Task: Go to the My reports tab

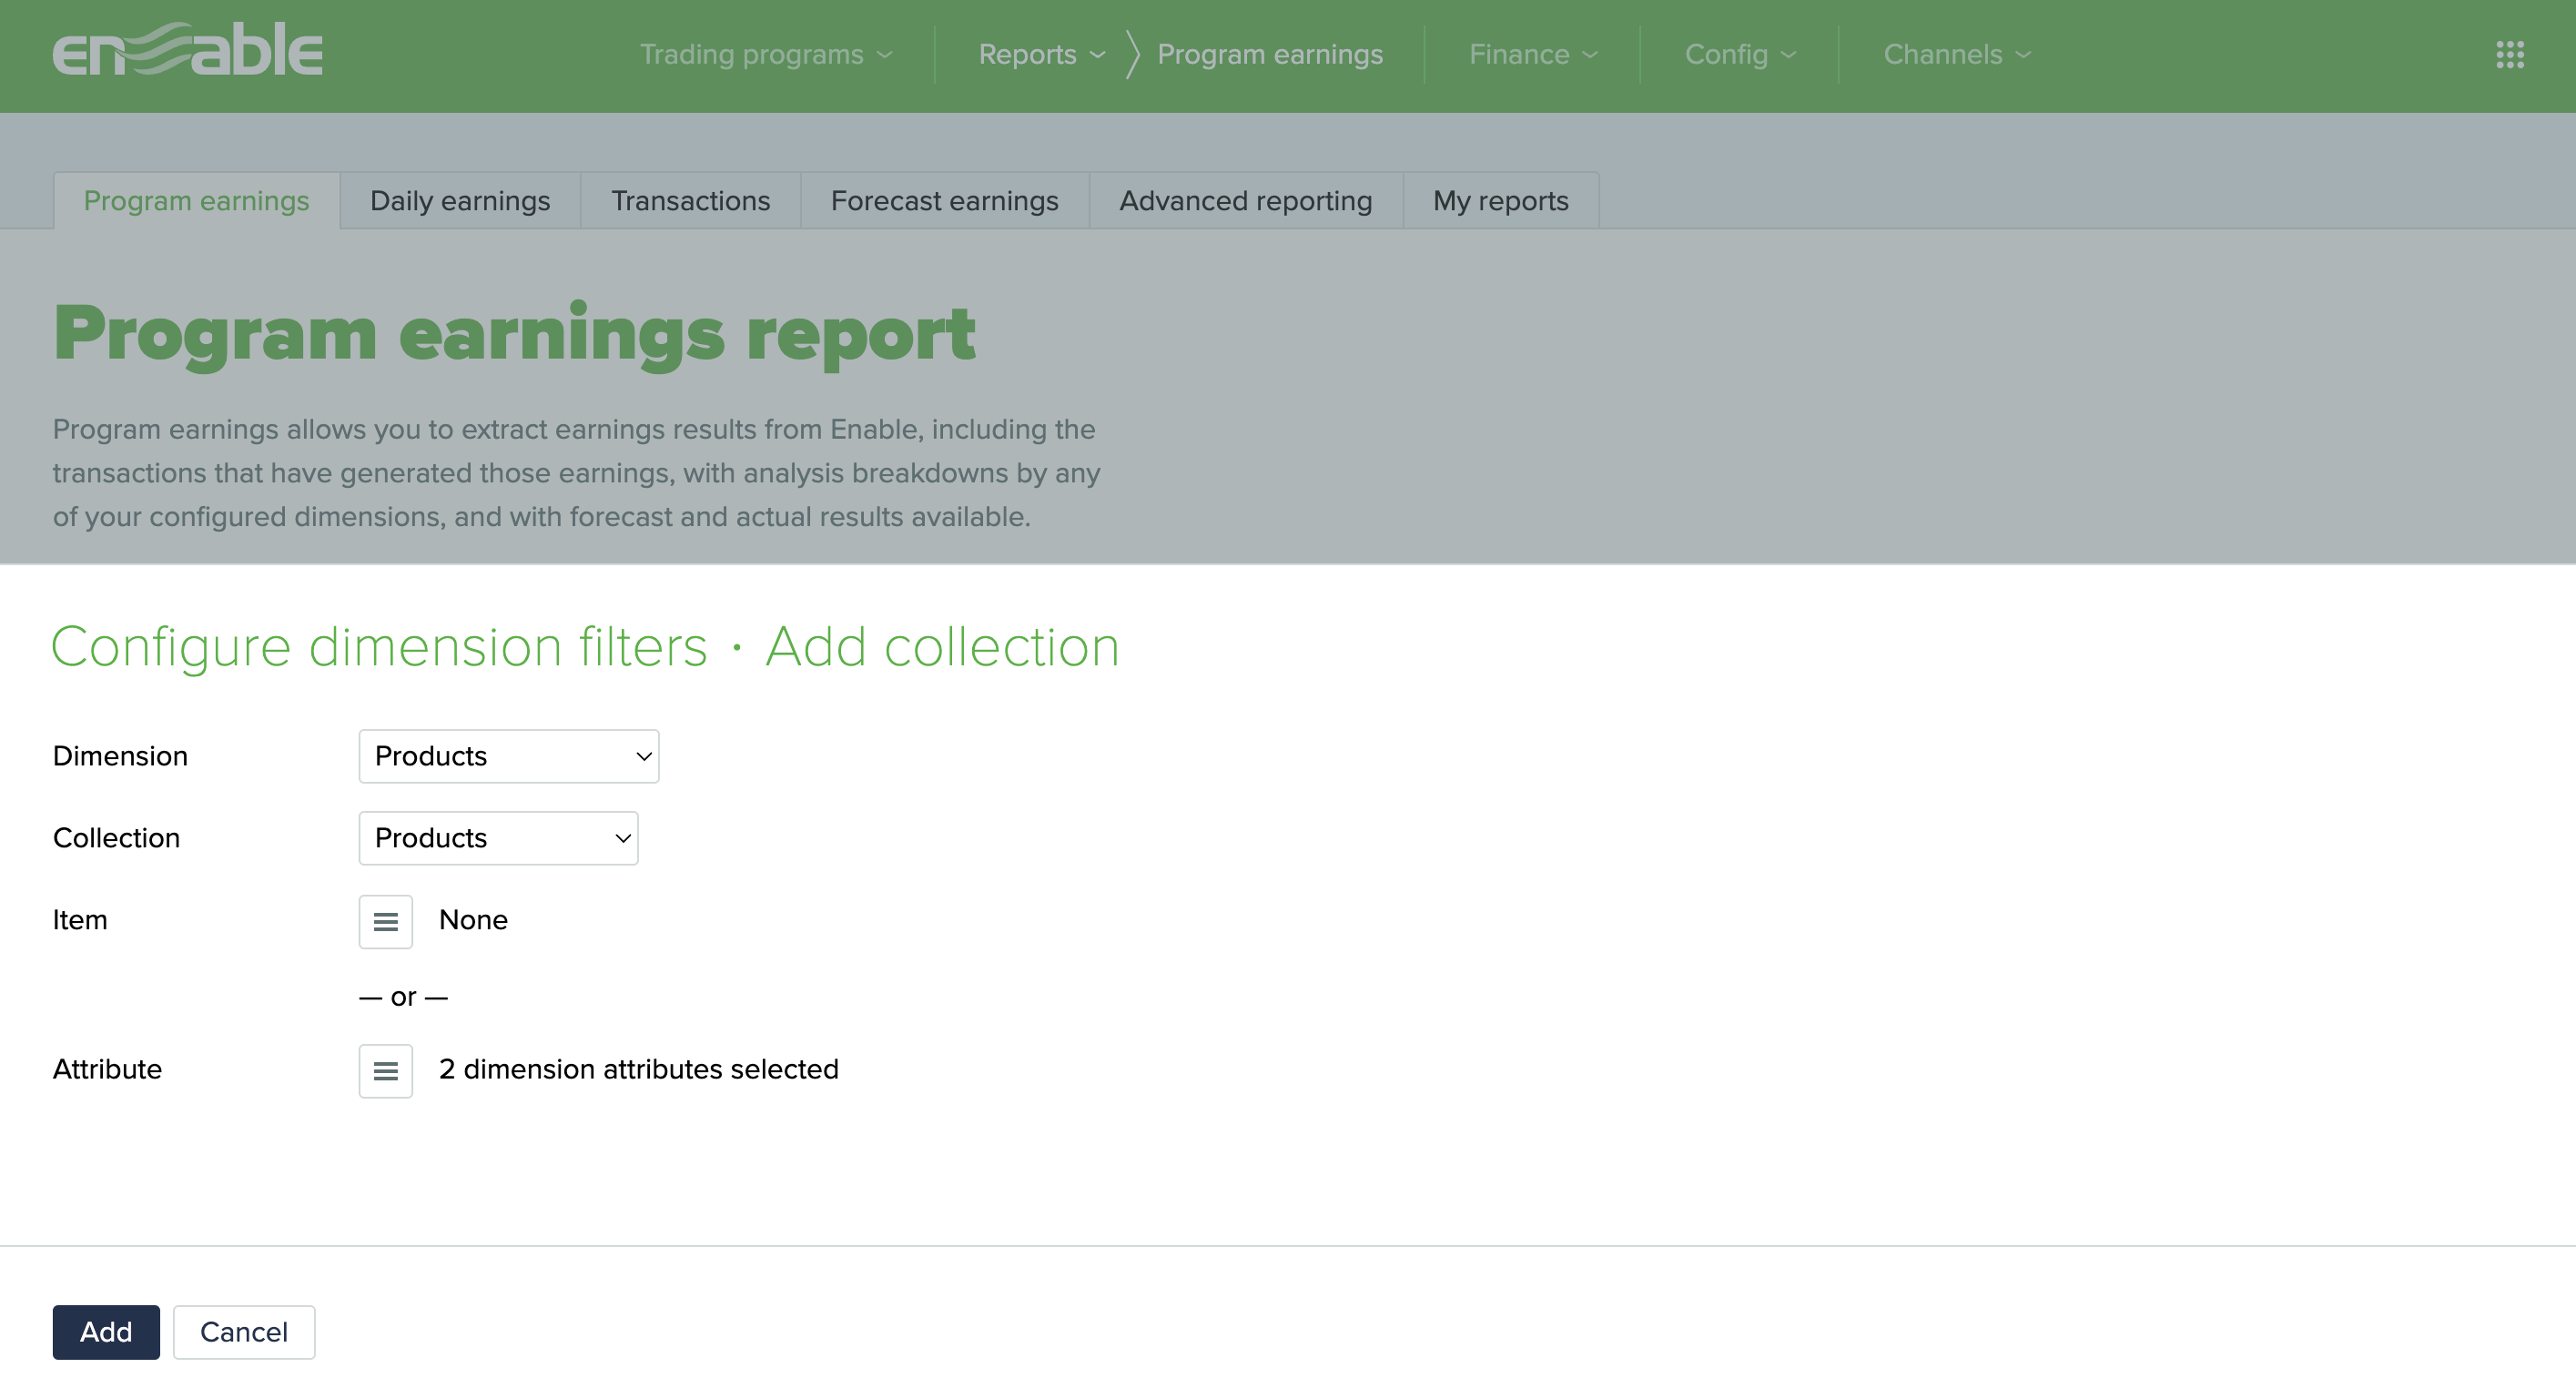Action: point(1501,201)
